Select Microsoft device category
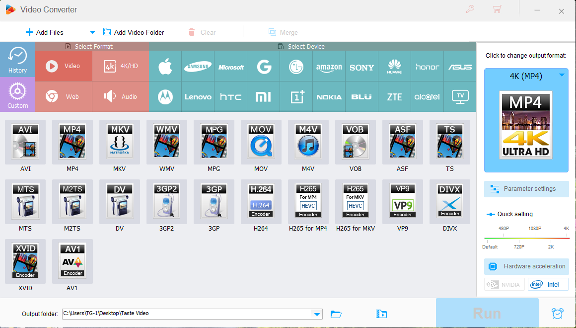Viewport: 576px width, 328px height. (231, 66)
